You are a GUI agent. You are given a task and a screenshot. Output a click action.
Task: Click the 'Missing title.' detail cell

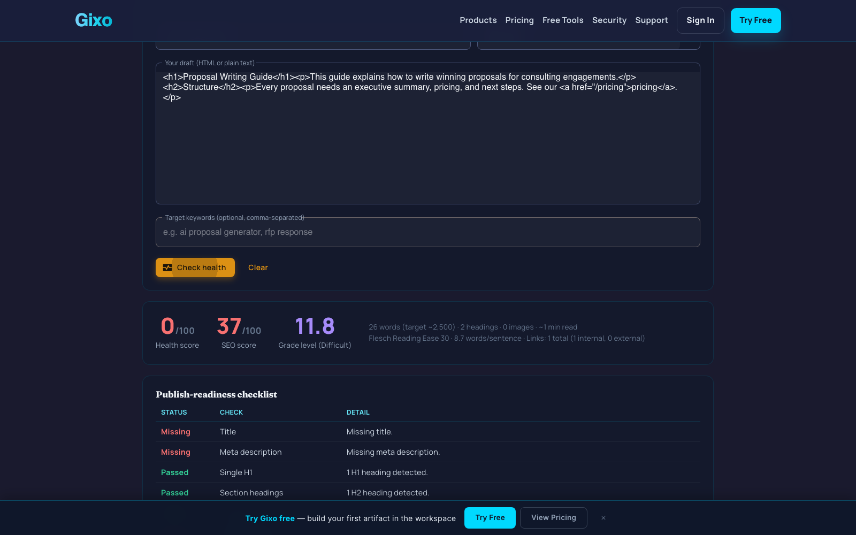(x=370, y=432)
